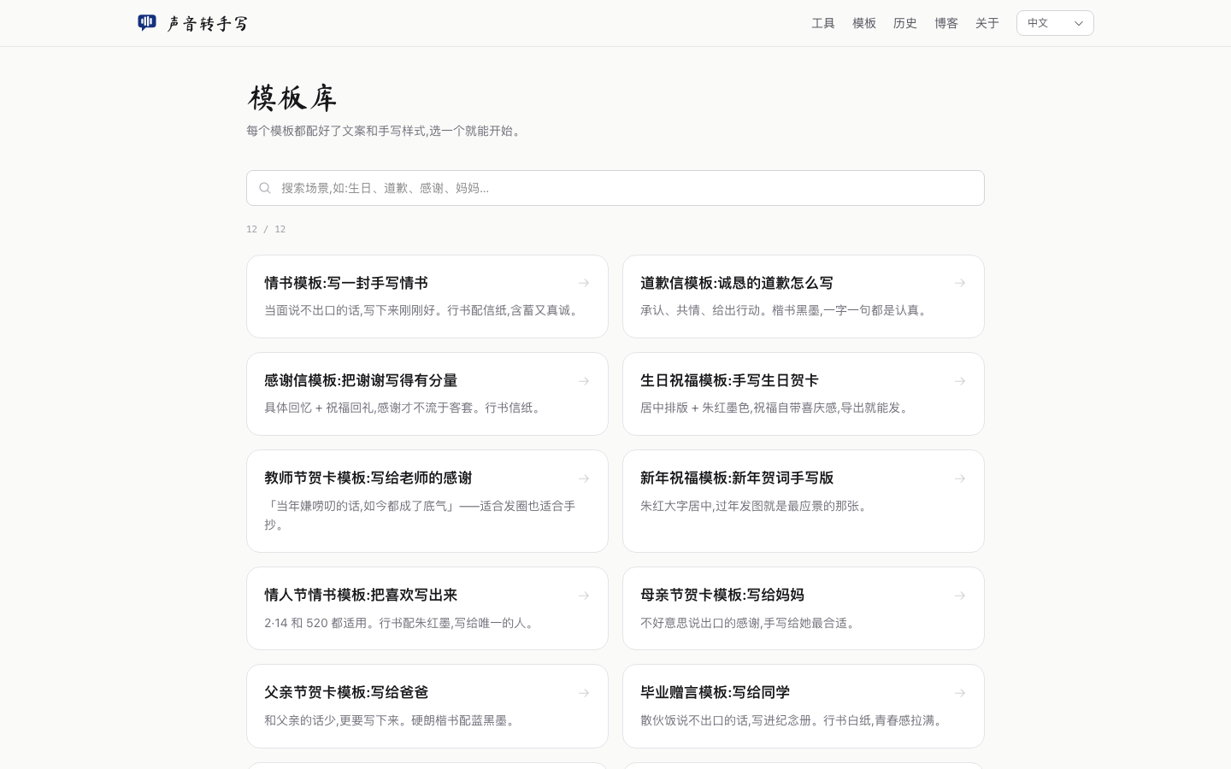Click description starting 朱红大字居中
Screen dimensions: 1231x769
[x=756, y=506]
